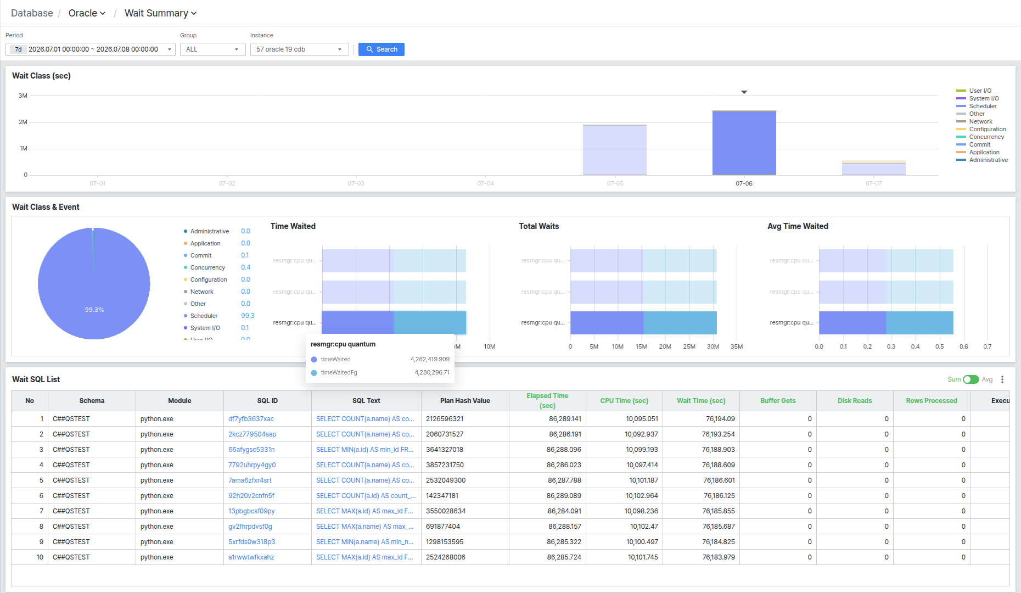Click the 7d period badge

19,49
